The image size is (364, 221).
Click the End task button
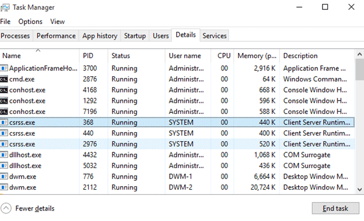click(x=335, y=208)
